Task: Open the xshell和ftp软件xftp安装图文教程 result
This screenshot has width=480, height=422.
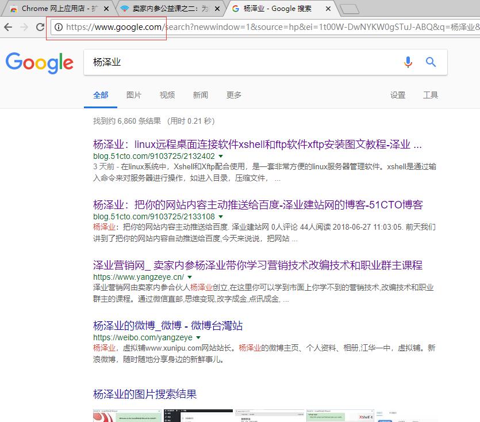Action: tap(258, 144)
